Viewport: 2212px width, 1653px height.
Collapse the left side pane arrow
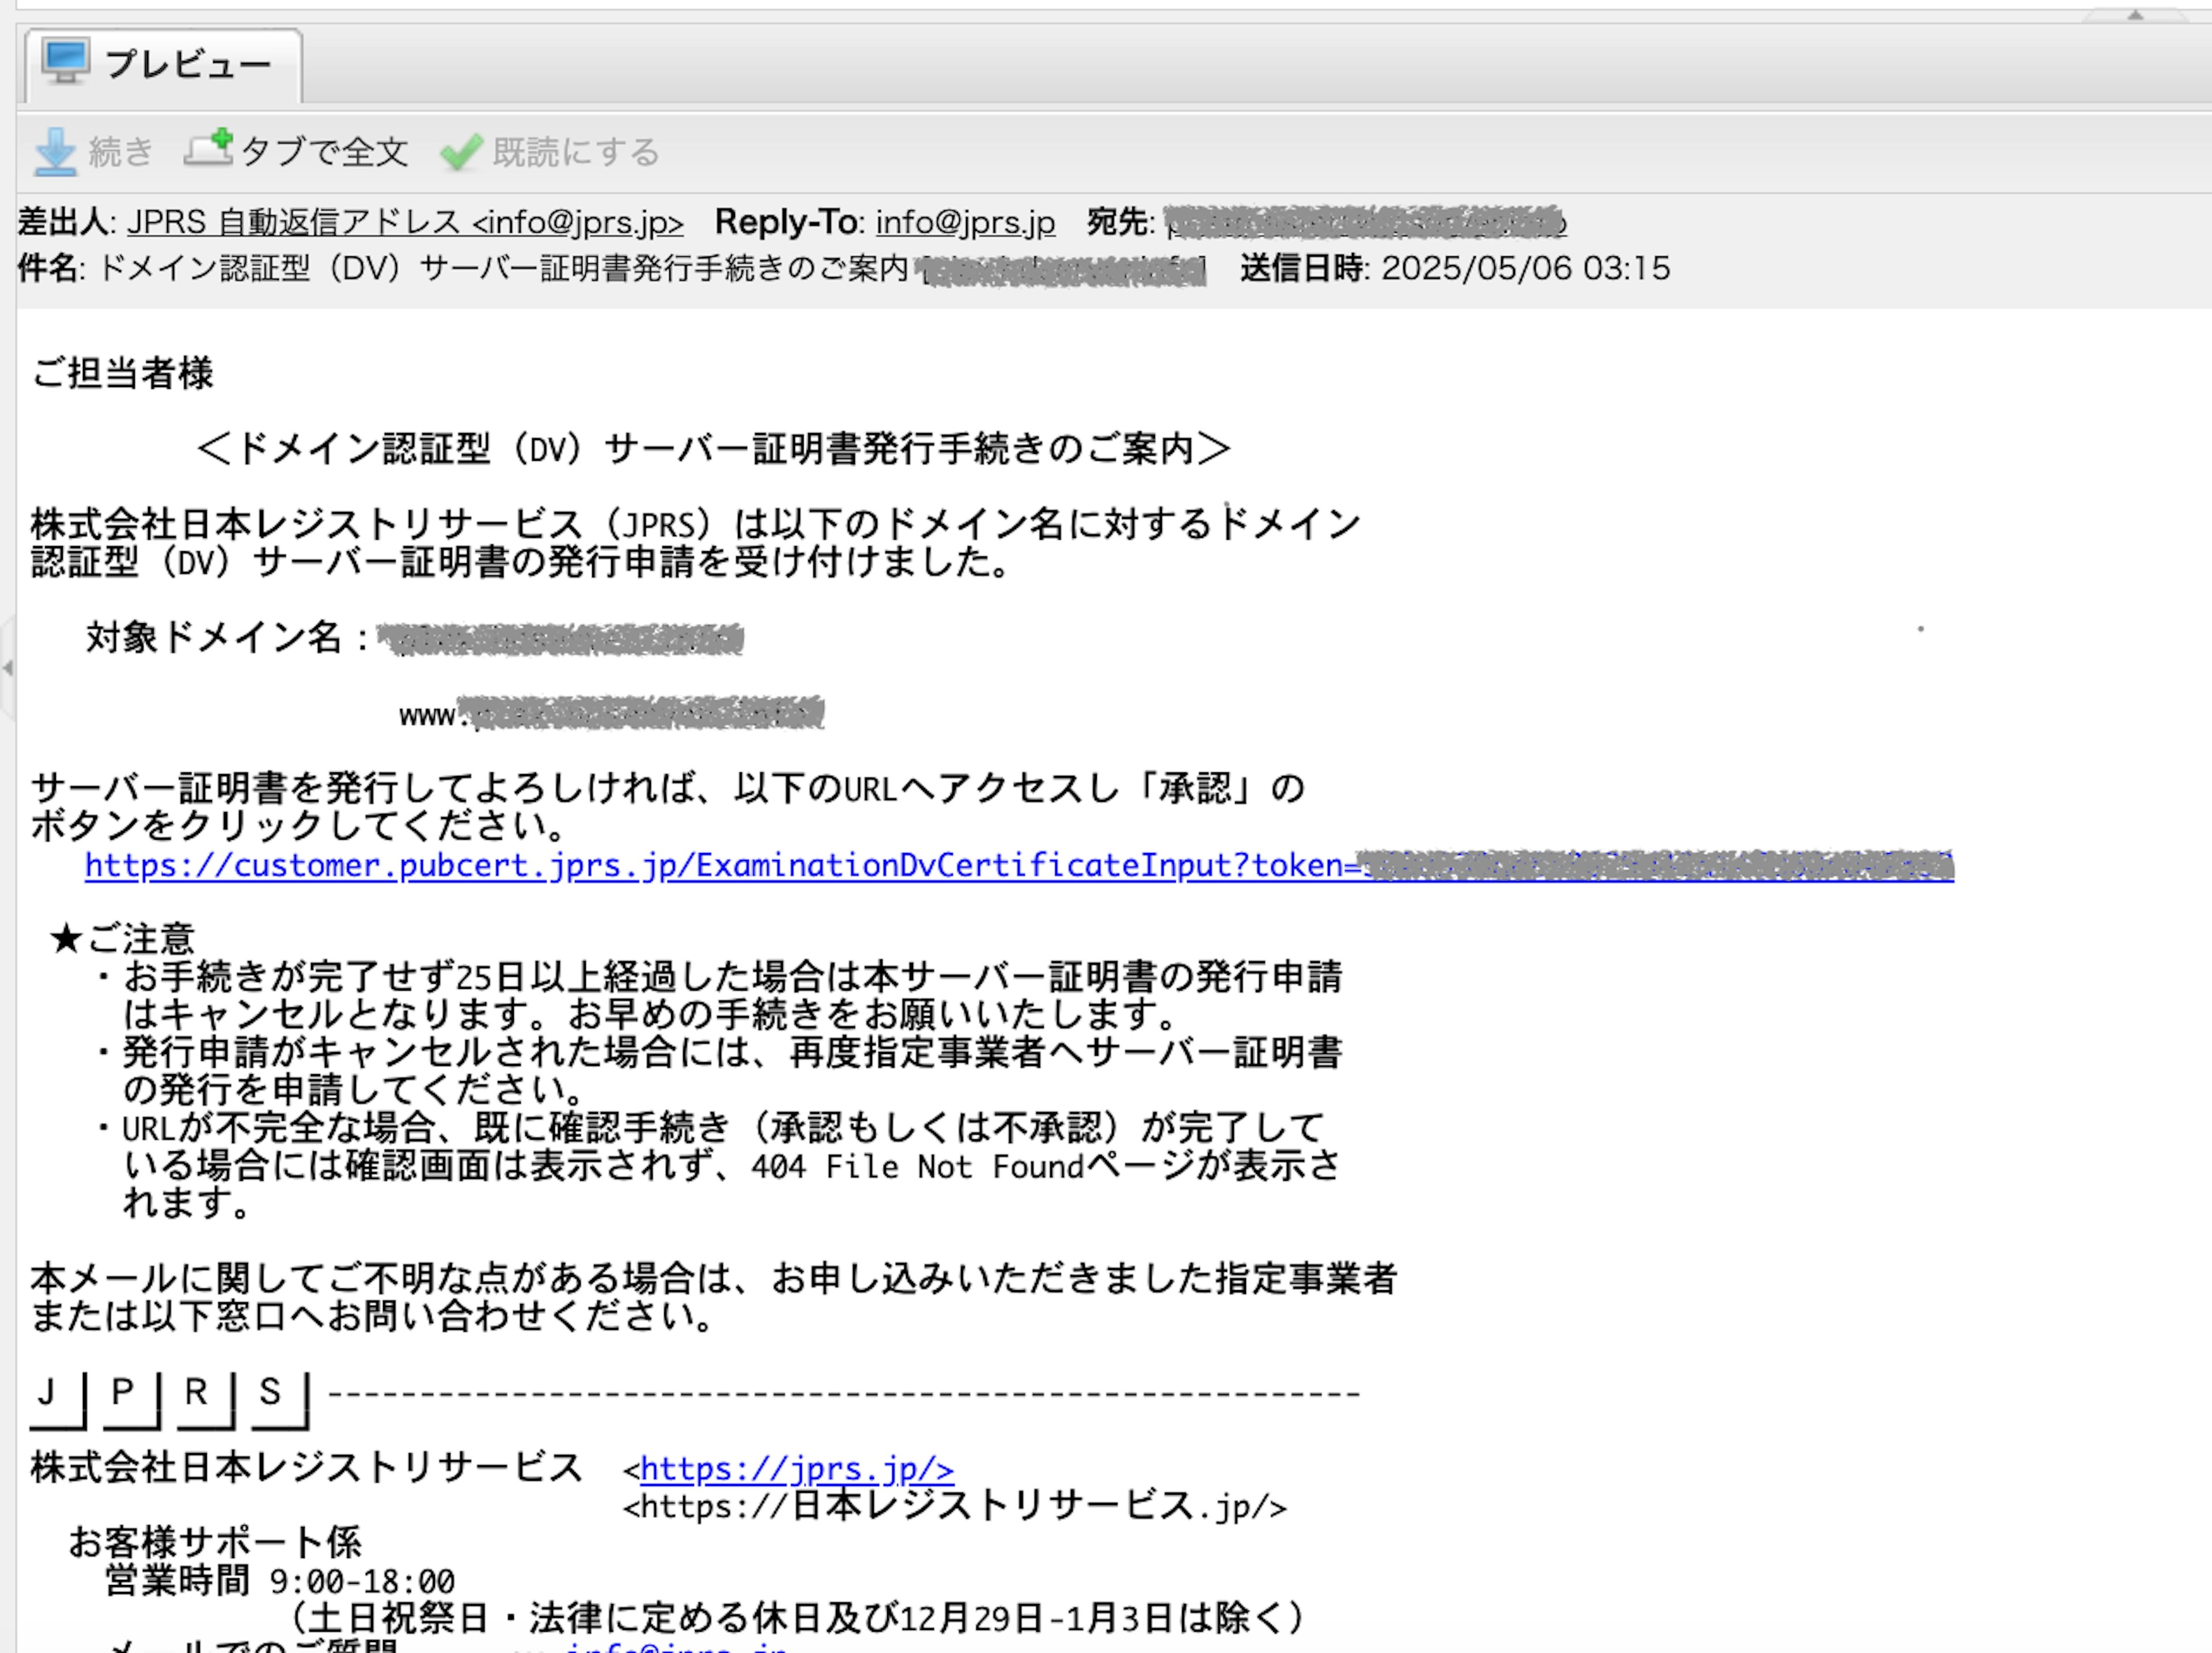(7, 667)
